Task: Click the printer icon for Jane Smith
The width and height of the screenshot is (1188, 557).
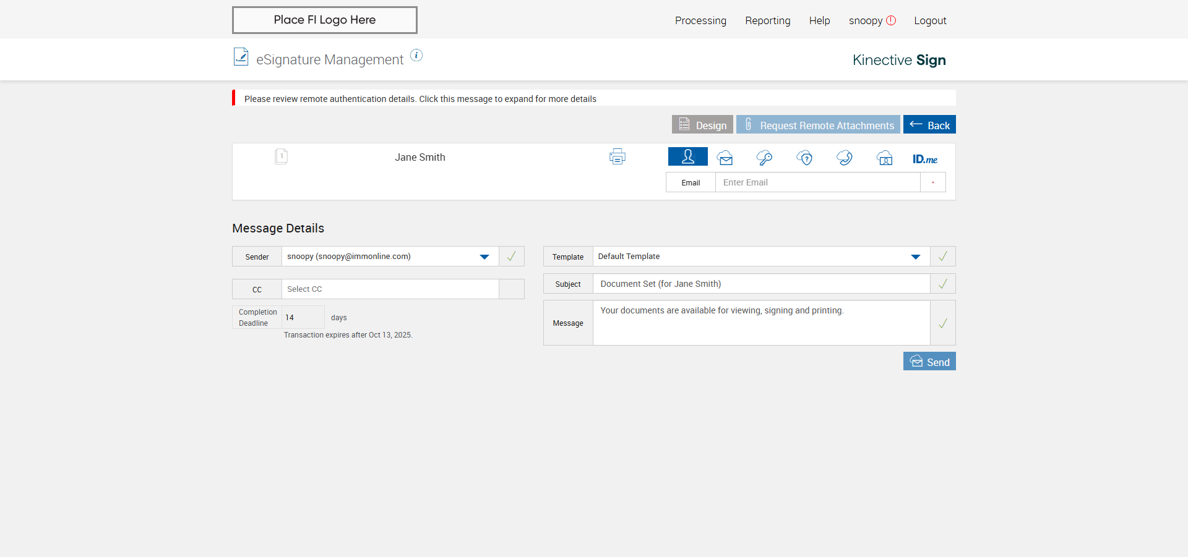Action: (617, 157)
